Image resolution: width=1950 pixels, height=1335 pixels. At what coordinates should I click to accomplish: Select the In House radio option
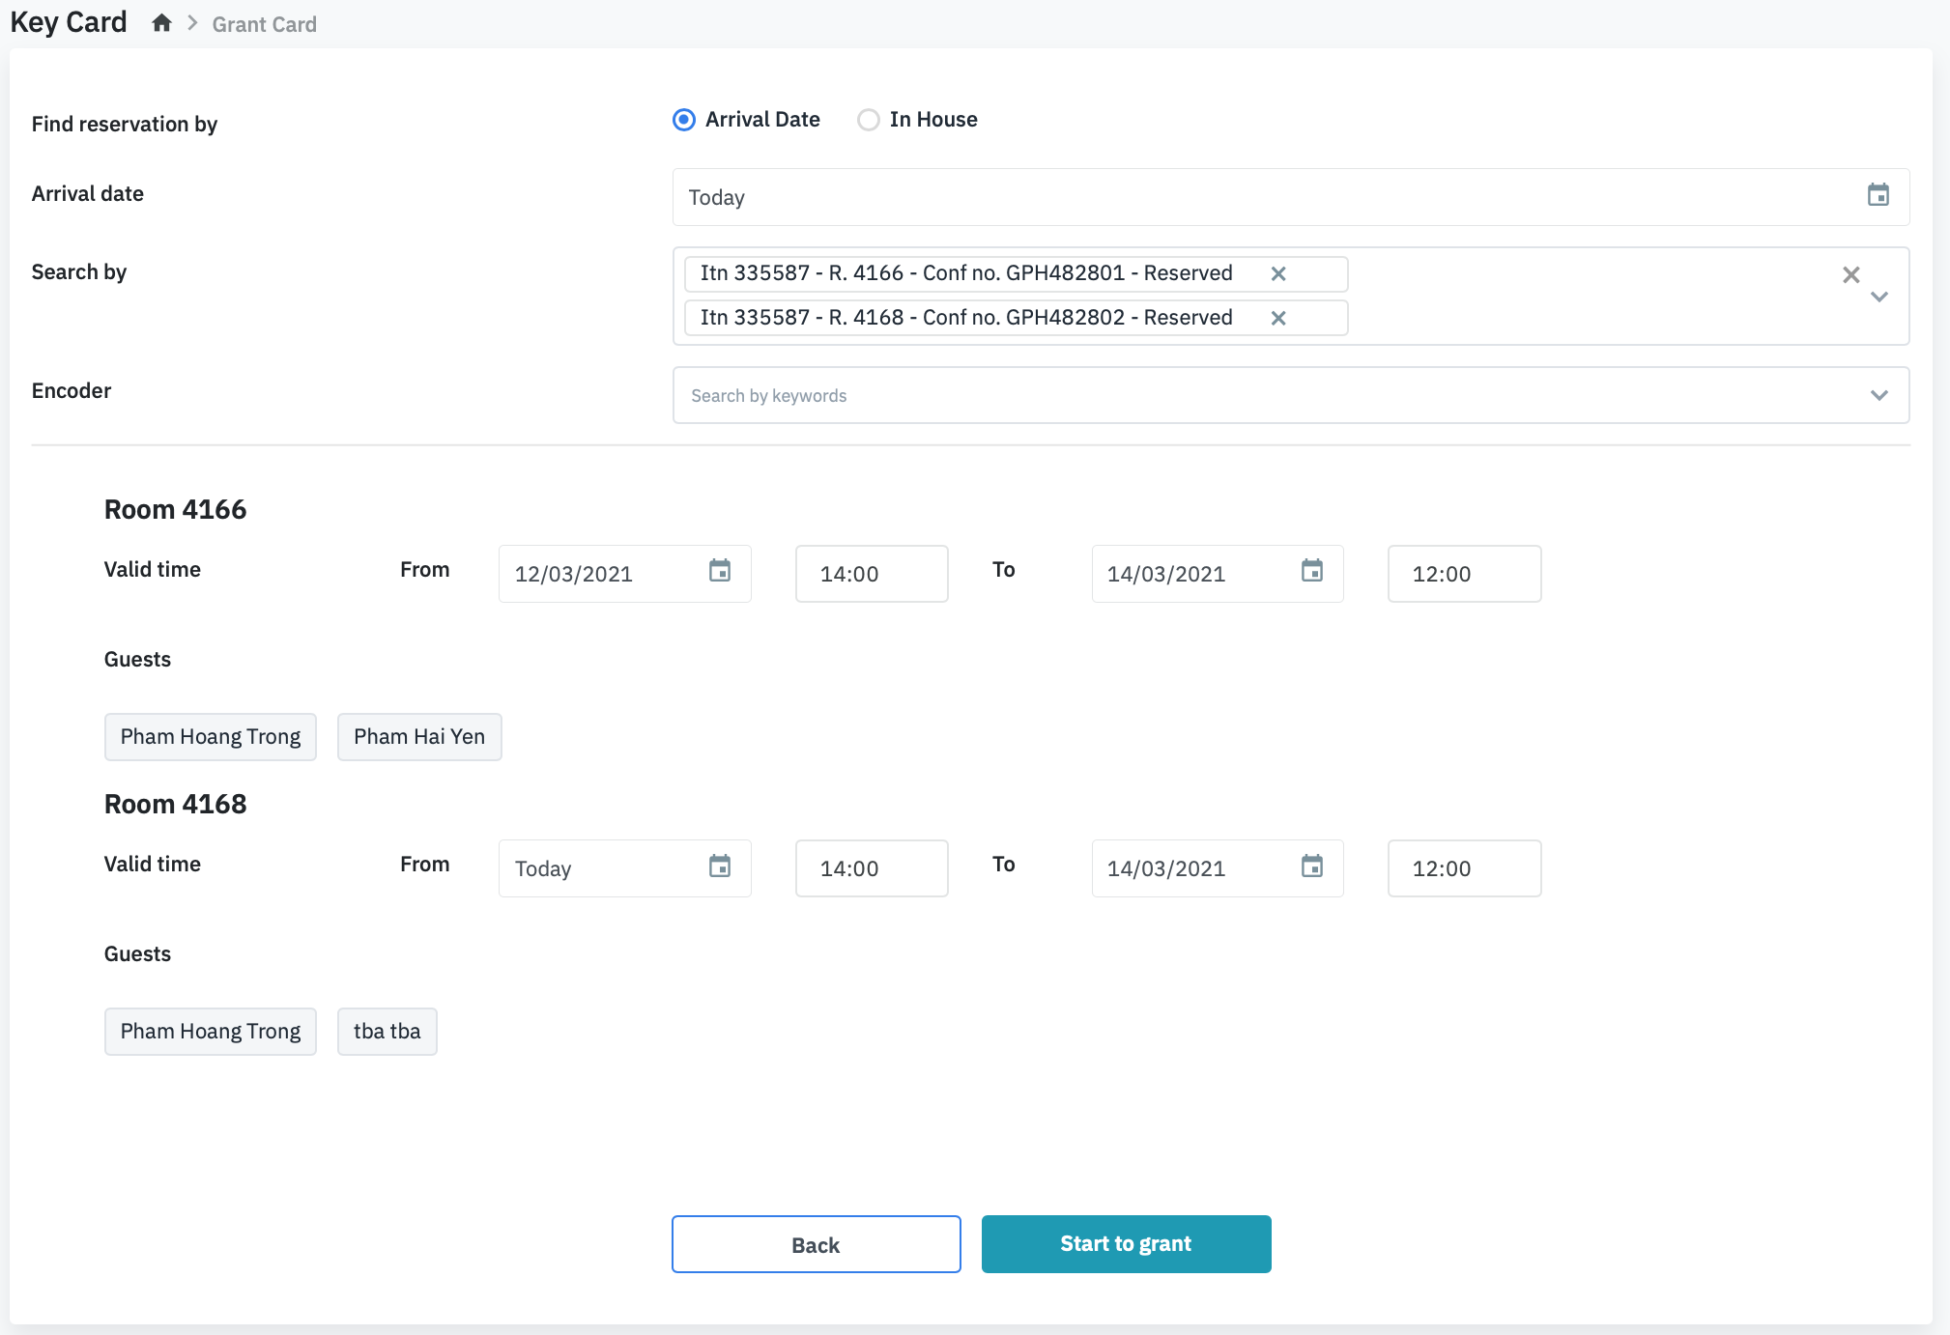pyautogui.click(x=869, y=120)
